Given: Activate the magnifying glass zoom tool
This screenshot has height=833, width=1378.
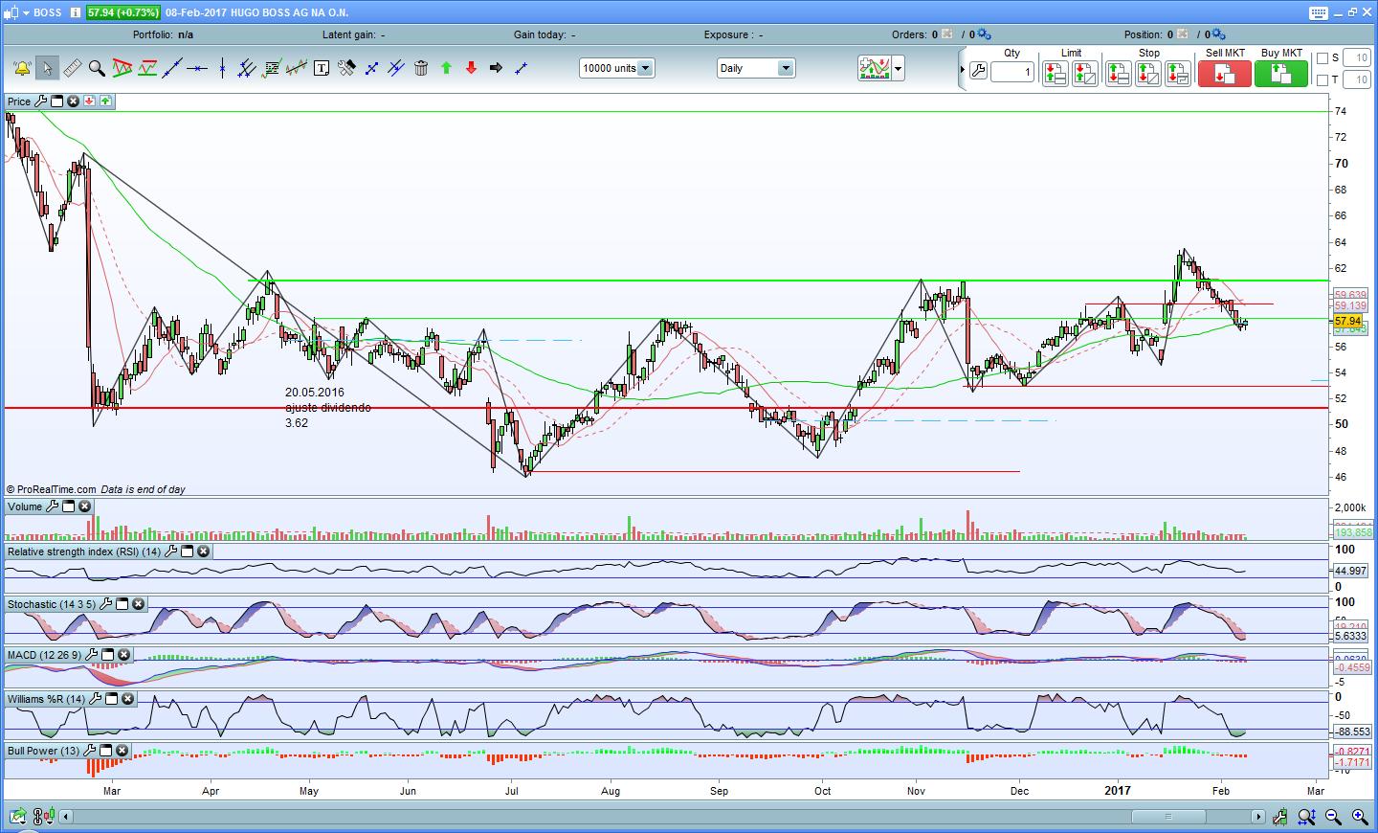Looking at the screenshot, I should click(97, 68).
